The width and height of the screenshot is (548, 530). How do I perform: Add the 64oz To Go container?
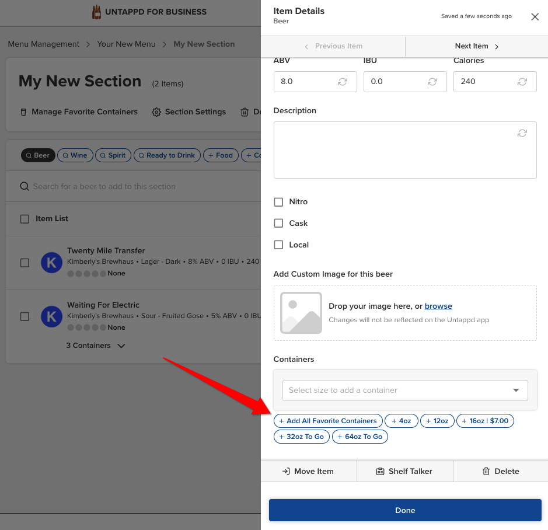pos(360,437)
